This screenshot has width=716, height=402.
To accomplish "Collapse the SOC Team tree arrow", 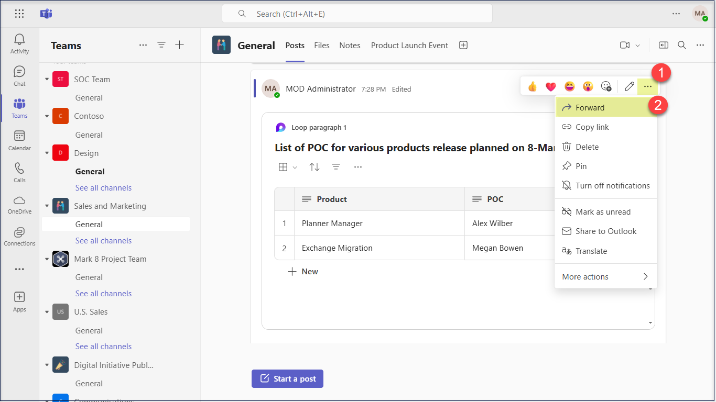I will [x=47, y=80].
